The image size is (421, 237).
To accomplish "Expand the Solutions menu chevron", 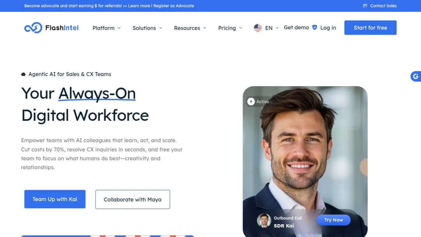I will pos(161,28).
